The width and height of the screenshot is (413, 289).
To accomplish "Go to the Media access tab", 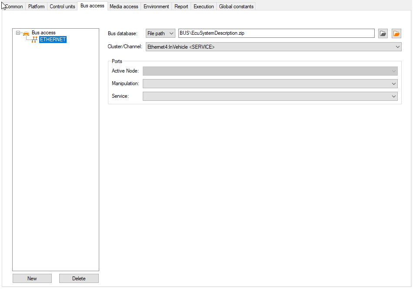I will (124, 7).
